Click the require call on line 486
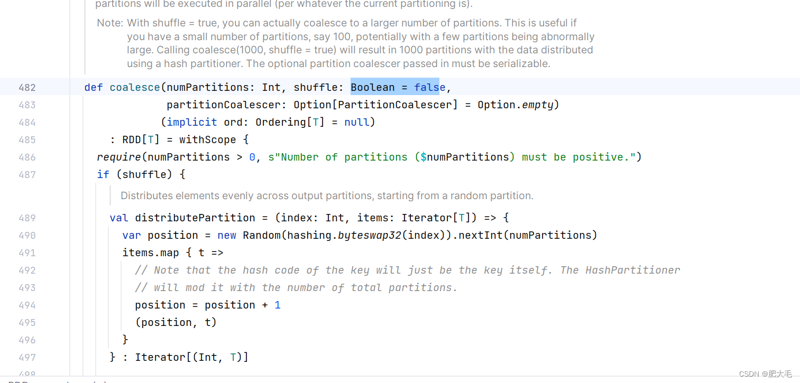 (x=119, y=157)
